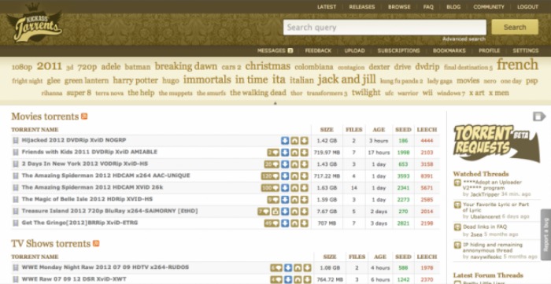Open Friends with Kids 2011 DVDRip torrent
Image resolution: width=551 pixels, height=284 pixels.
[x=89, y=152]
